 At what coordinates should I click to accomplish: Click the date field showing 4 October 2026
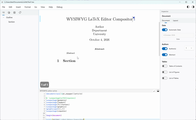point(178,35)
